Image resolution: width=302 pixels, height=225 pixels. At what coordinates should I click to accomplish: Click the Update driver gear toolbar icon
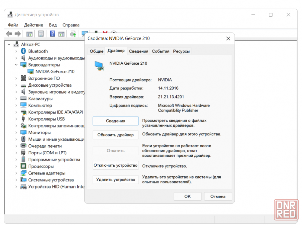click(73, 34)
